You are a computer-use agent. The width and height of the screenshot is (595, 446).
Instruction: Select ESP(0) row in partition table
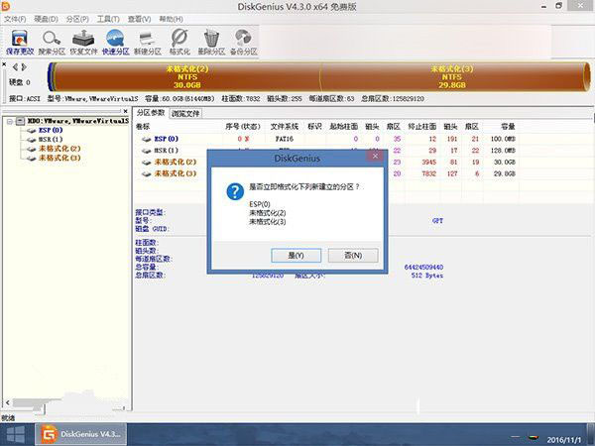click(328, 139)
